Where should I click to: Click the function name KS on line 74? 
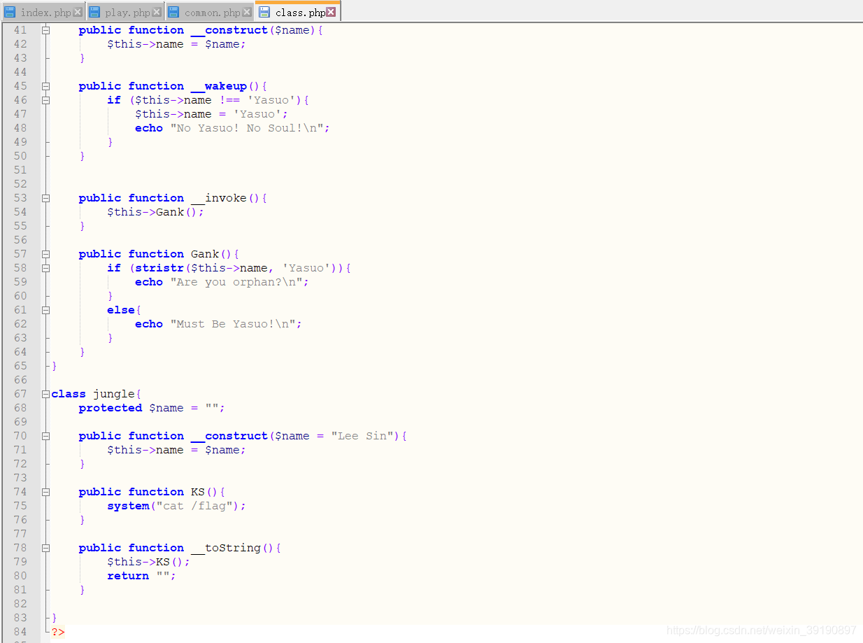click(x=198, y=492)
